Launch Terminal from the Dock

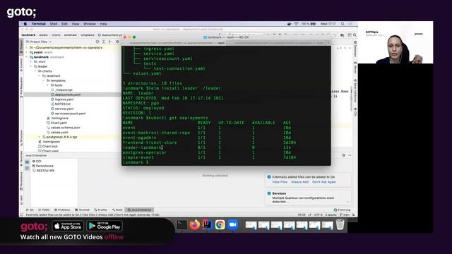click(182, 224)
